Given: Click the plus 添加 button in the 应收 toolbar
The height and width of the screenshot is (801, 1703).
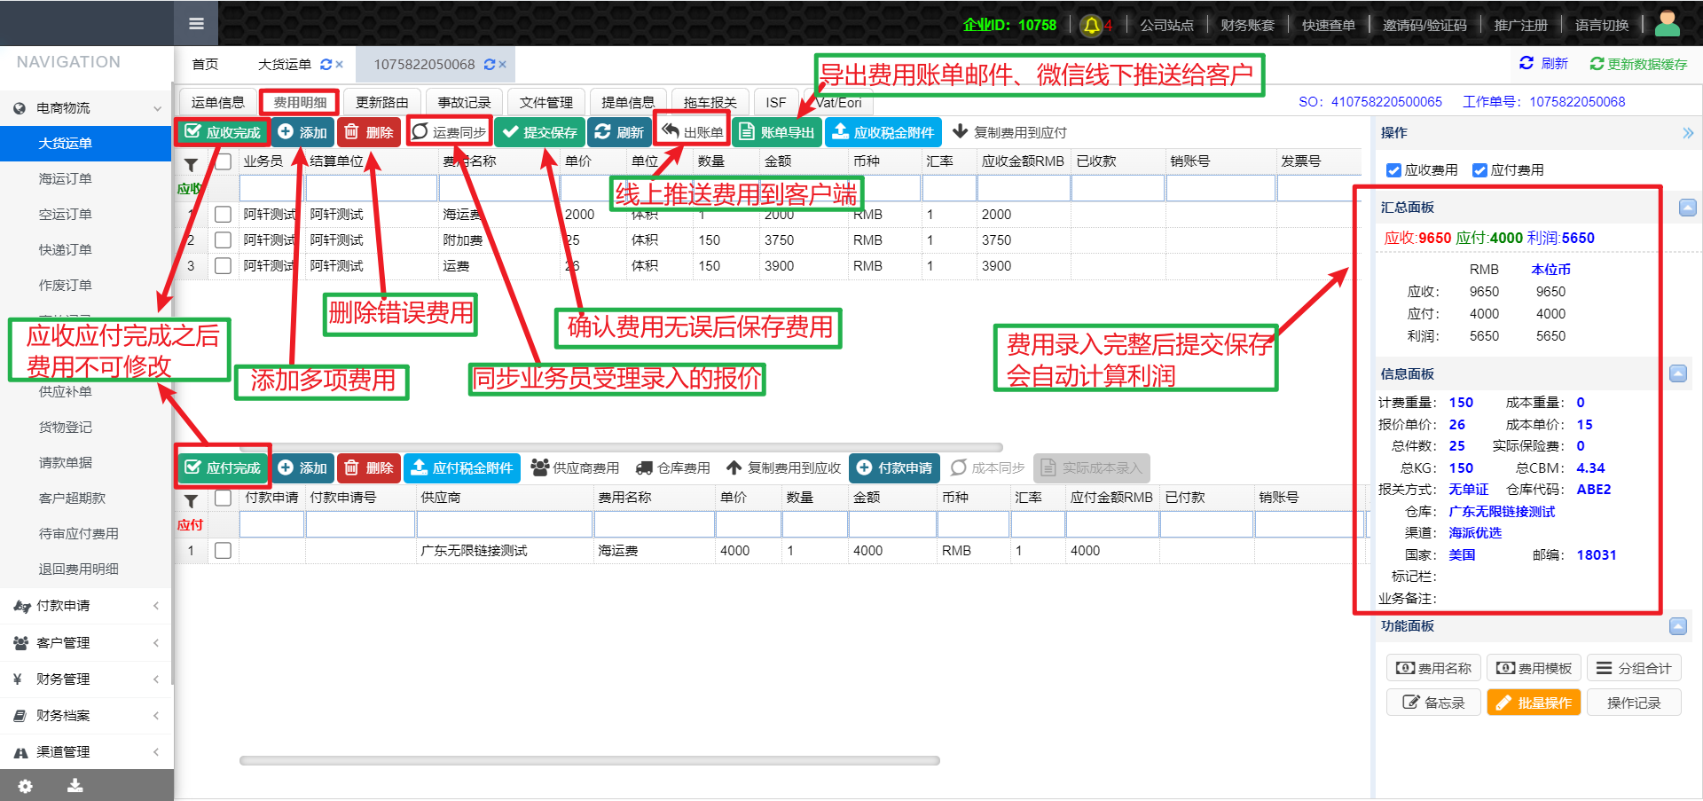Looking at the screenshot, I should tap(302, 132).
